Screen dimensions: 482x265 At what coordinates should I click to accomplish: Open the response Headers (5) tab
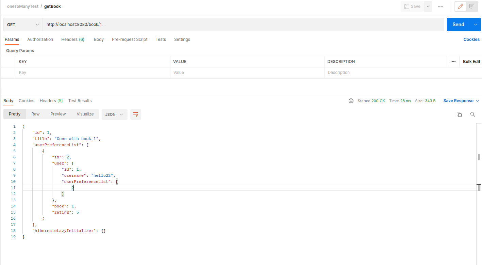(x=51, y=101)
